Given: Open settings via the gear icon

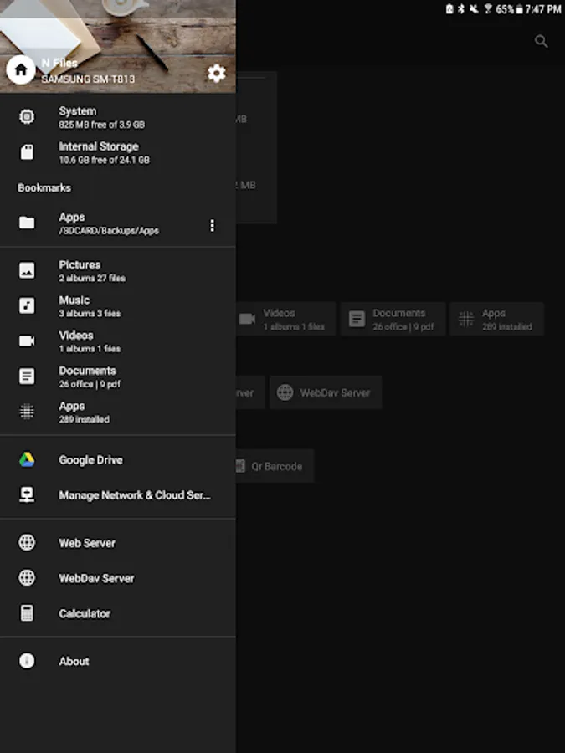Looking at the screenshot, I should pyautogui.click(x=216, y=74).
